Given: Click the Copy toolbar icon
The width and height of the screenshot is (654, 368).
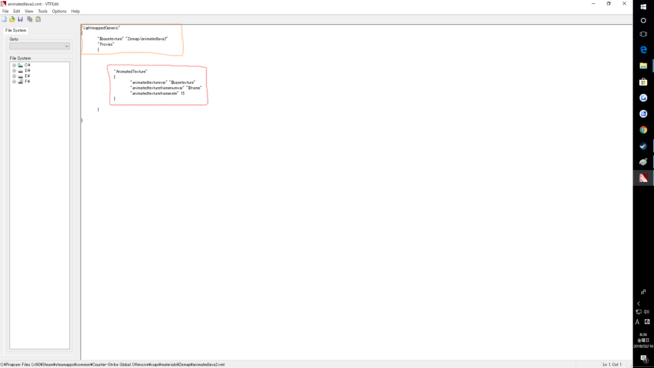Looking at the screenshot, I should coord(30,19).
